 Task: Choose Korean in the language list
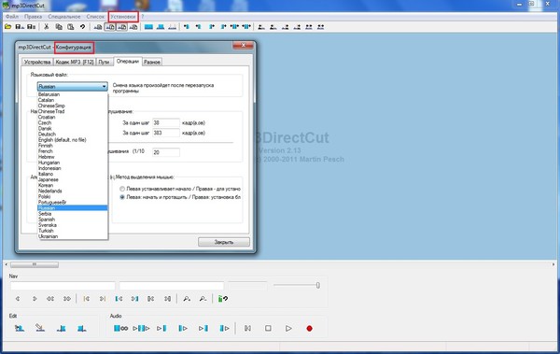point(73,185)
